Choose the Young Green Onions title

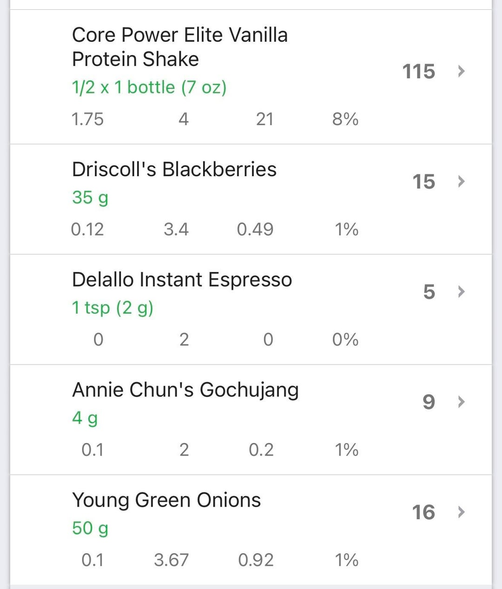coord(166,500)
